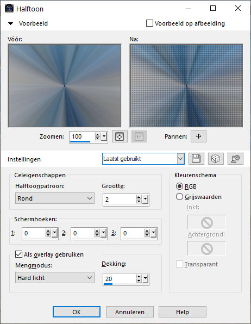The image size is (251, 324).
Task: Uncheck Als overlay gebruiken checkbox
Action: point(18,254)
